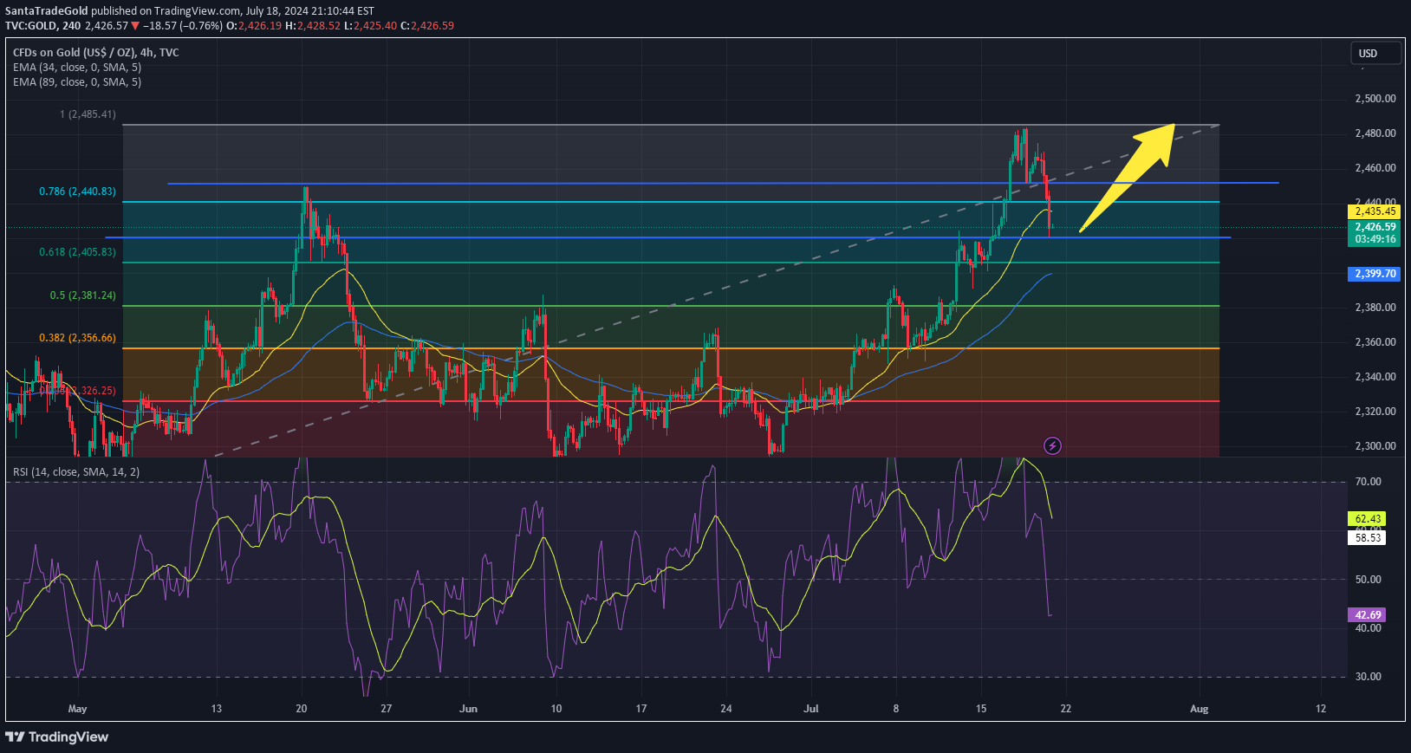
Task: Click the 2,380.00 price axis label
Action: pyautogui.click(x=1375, y=308)
